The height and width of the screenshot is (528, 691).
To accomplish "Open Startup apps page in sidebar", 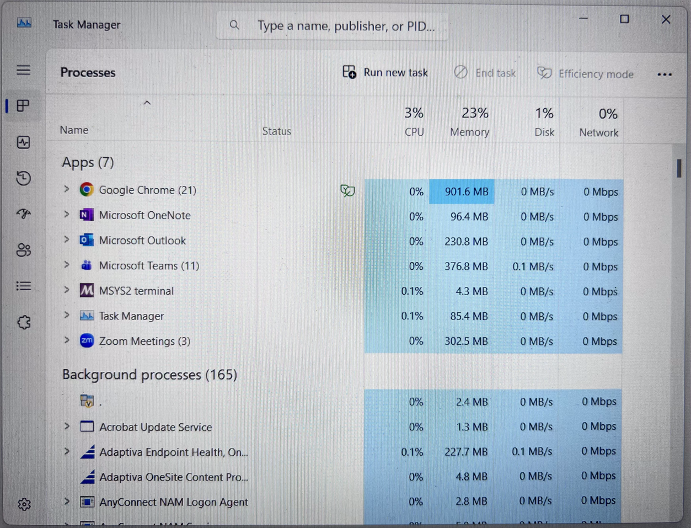I will coord(23,214).
